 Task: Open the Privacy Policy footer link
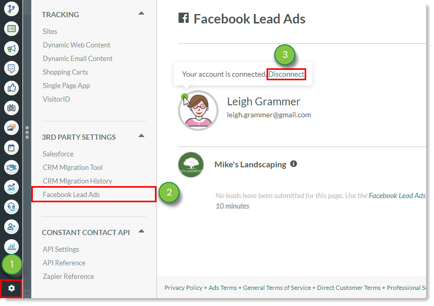click(183, 288)
